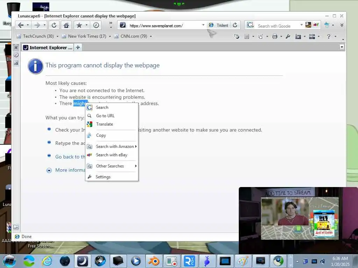
Task: Open the Windows Start button
Action: (x=9, y=261)
